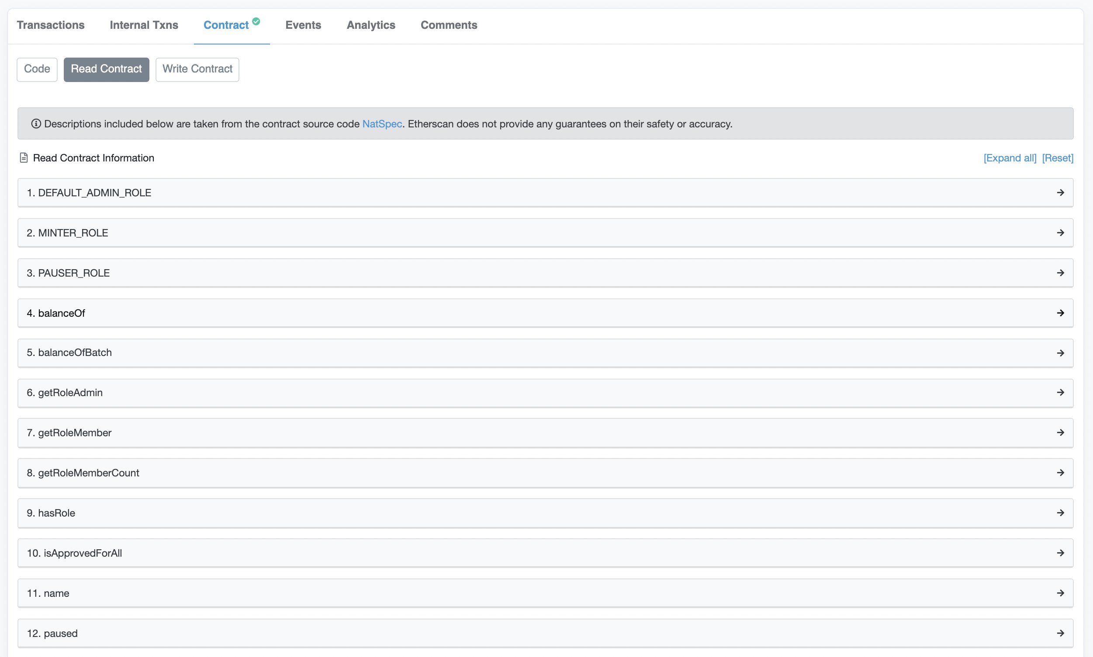Click the Expand all link
The height and width of the screenshot is (657, 1093).
[1010, 158]
